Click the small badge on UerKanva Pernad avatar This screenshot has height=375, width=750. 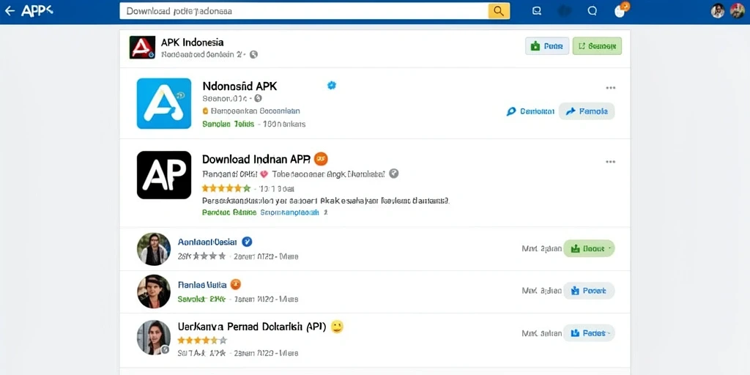click(165, 349)
